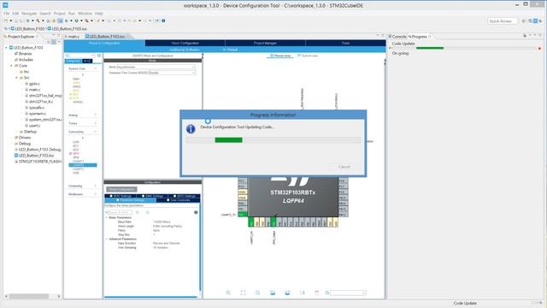Select the Parameter Settings radio tab
The image size is (547, 308).
130,200
